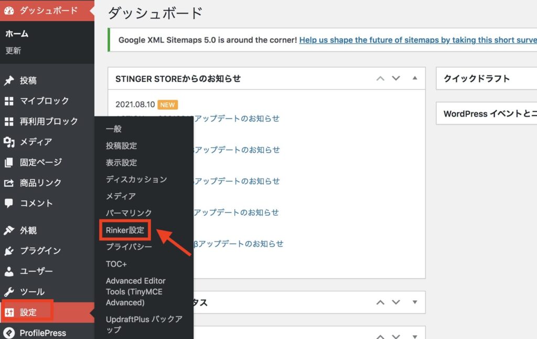The width and height of the screenshot is (537, 339).
Task: Open the sitemaps survey link
Action: click(x=418, y=40)
